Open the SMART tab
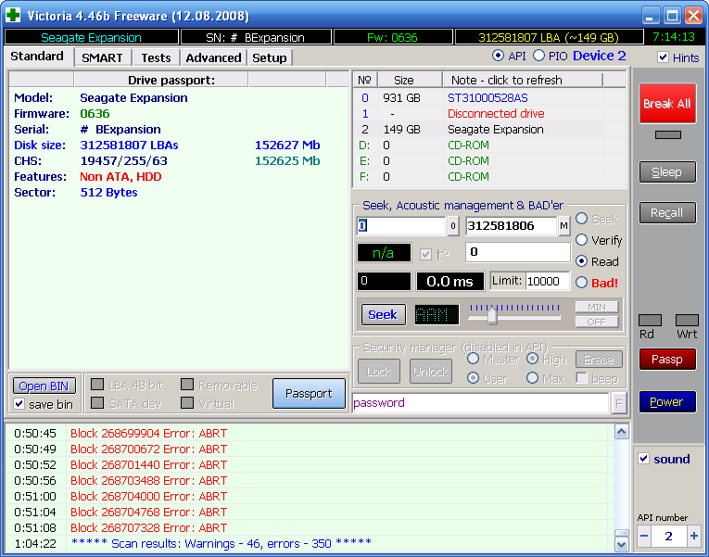 (102, 57)
